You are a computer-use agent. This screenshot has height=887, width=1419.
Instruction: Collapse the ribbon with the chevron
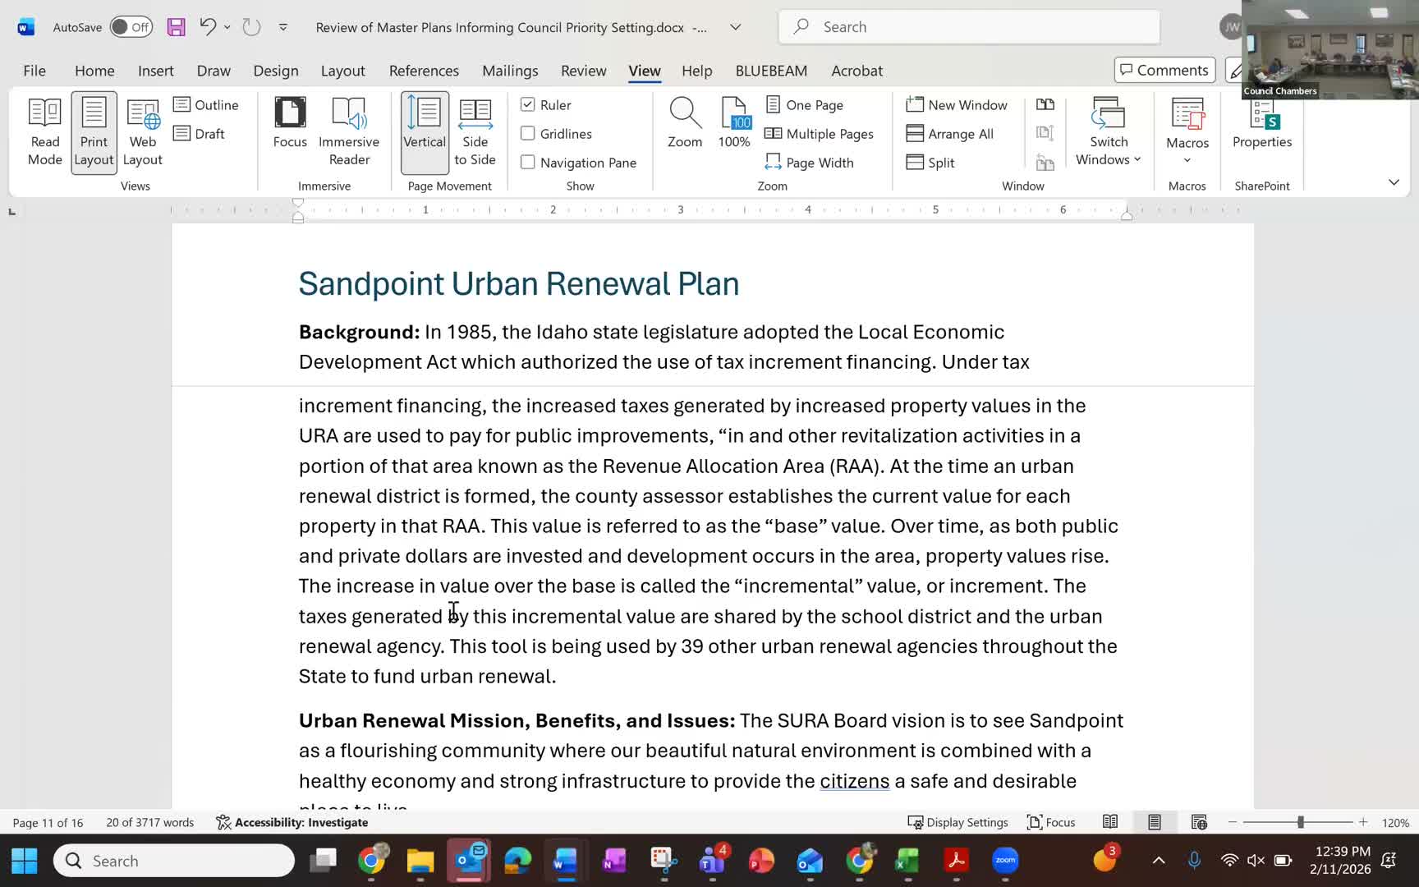click(1394, 182)
